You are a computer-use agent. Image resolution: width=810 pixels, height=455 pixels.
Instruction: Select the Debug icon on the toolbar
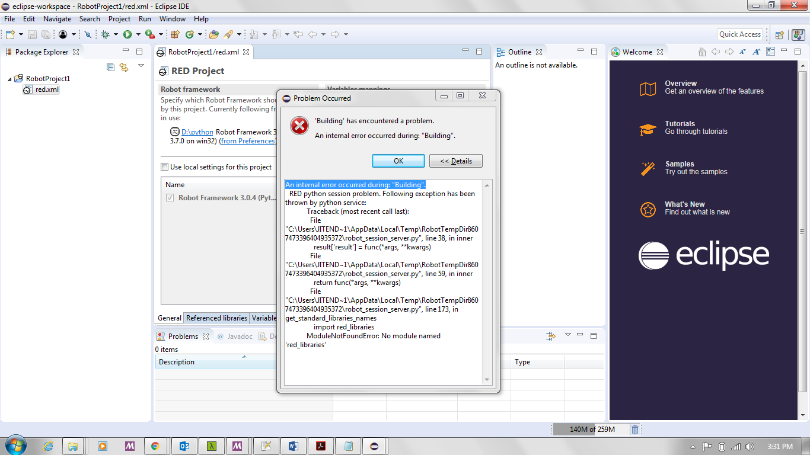tap(106, 34)
